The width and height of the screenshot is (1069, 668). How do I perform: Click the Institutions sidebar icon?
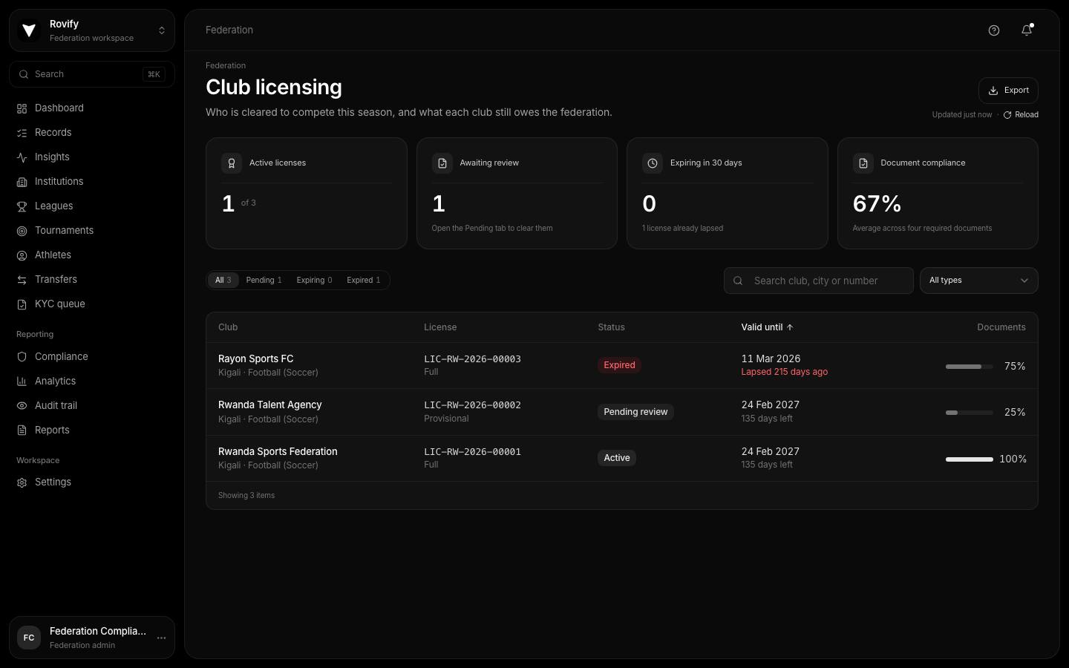coord(22,182)
